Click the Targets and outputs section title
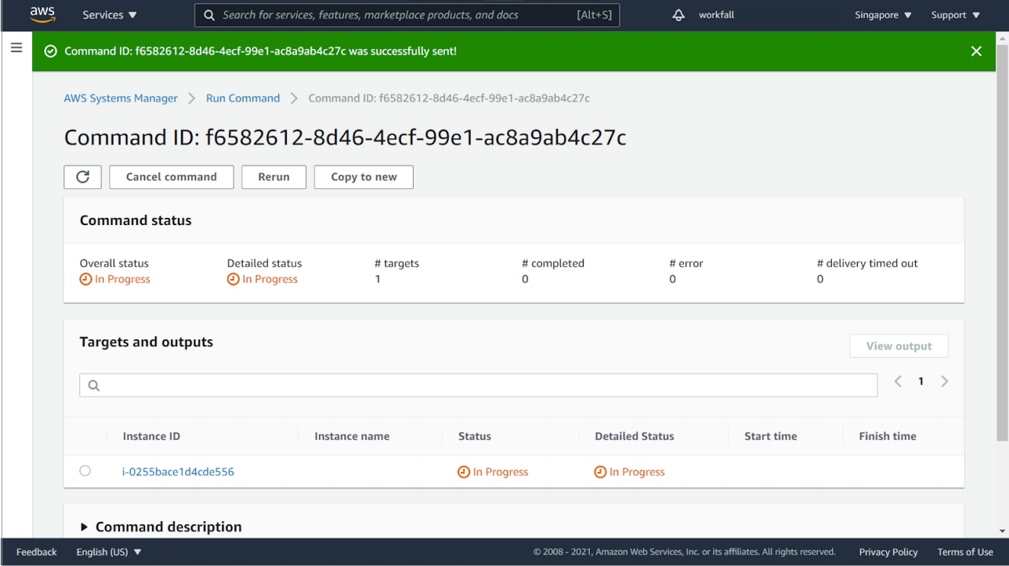The width and height of the screenshot is (1009, 566). tap(147, 342)
